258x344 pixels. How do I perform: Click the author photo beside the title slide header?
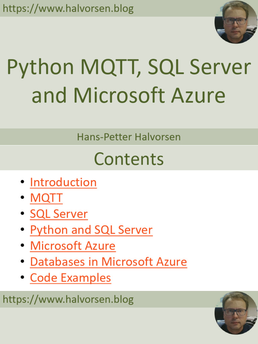(235, 22)
